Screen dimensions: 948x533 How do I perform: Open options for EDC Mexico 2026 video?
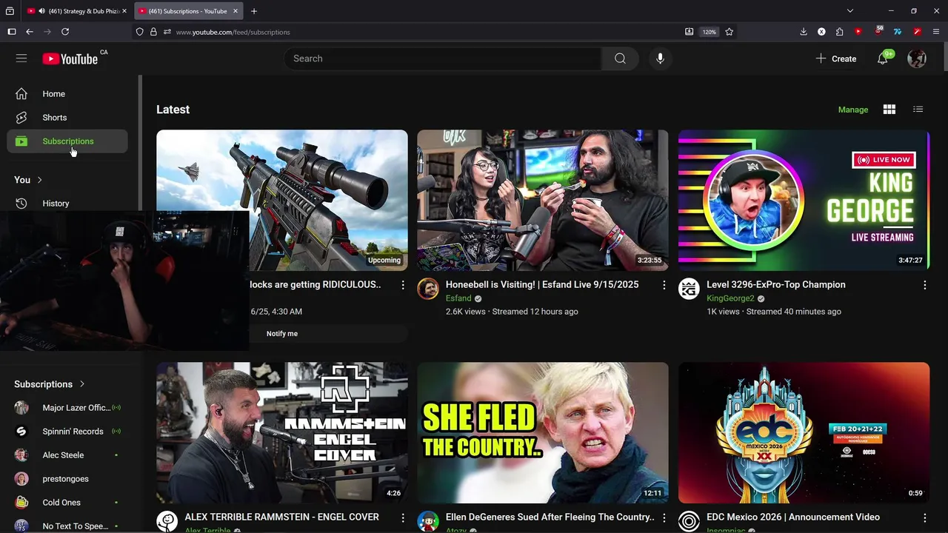pos(924,517)
